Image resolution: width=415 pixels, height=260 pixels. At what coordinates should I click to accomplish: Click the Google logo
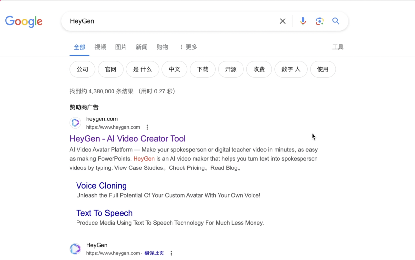tap(24, 21)
